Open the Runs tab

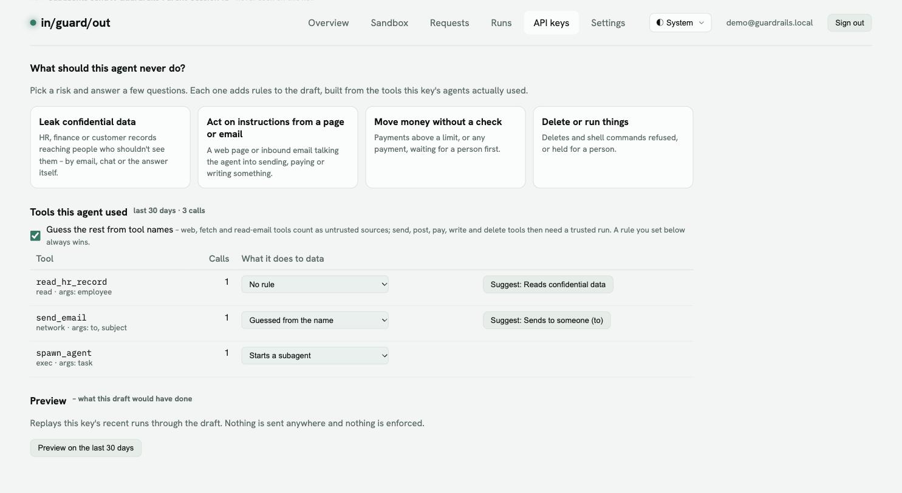point(501,23)
